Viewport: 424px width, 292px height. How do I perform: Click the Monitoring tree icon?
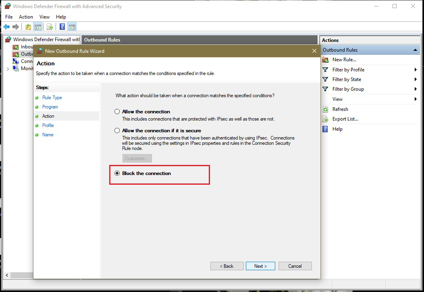tap(16, 69)
